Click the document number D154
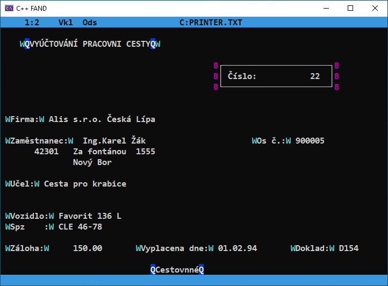The image size is (388, 286). point(349,248)
